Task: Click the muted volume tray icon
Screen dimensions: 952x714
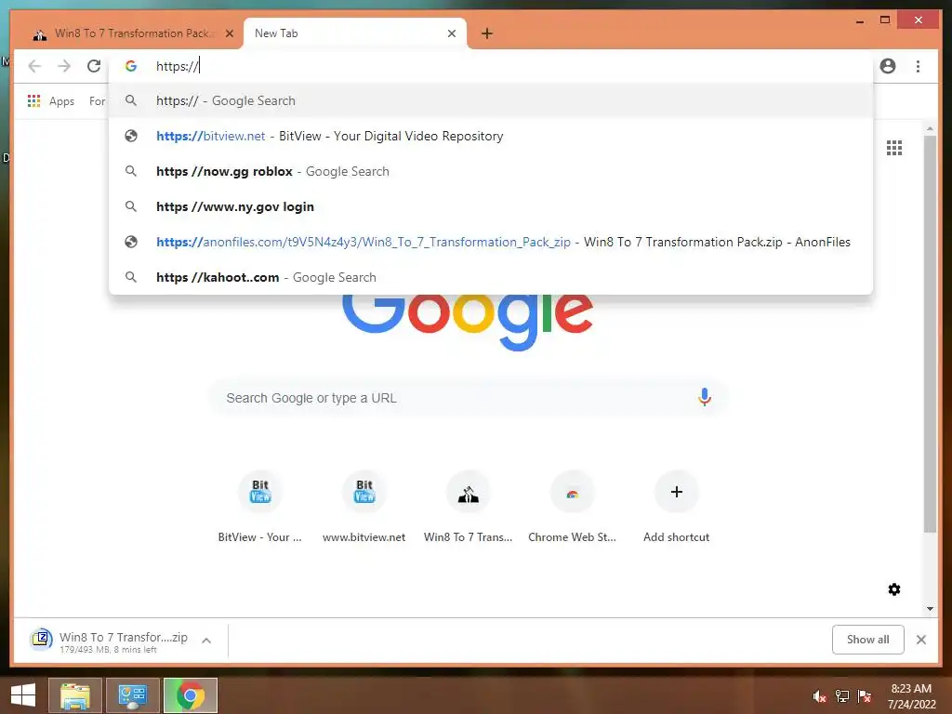Action: tap(820, 695)
